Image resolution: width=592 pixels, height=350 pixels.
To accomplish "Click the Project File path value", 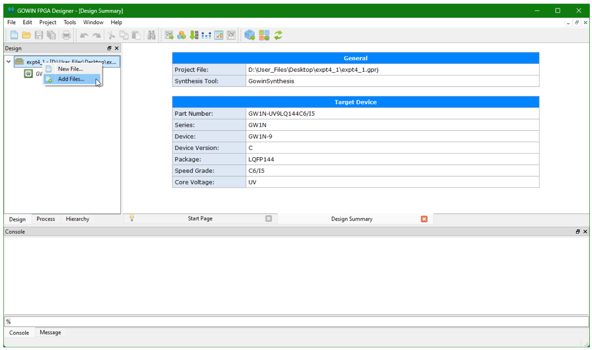I will click(313, 70).
